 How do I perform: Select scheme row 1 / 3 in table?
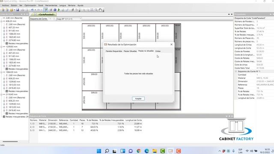86,124
